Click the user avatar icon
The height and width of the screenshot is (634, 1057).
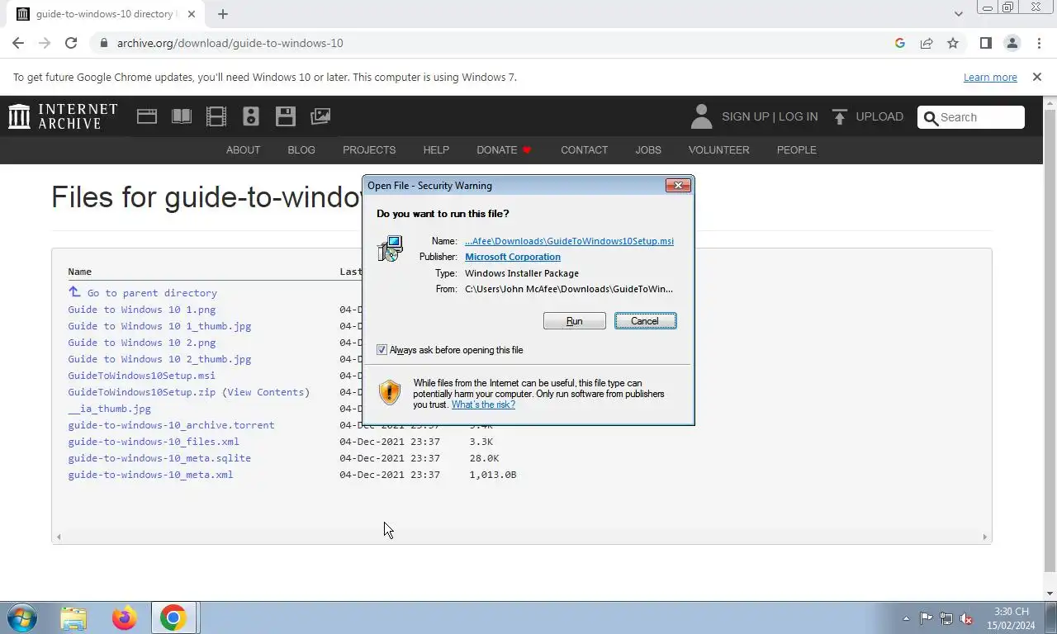(701, 116)
